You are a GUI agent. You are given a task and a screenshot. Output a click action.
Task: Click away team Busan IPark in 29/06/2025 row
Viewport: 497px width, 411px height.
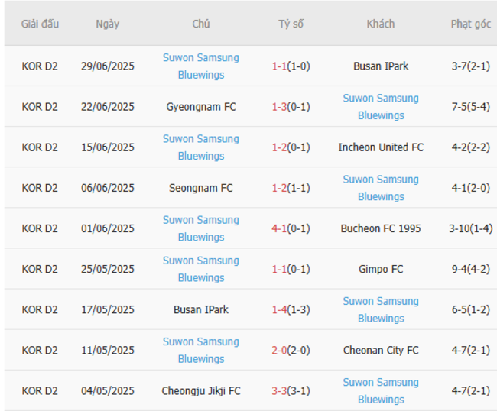coord(380,66)
